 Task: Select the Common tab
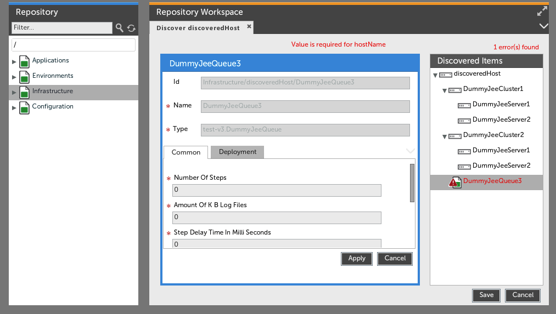click(x=186, y=152)
